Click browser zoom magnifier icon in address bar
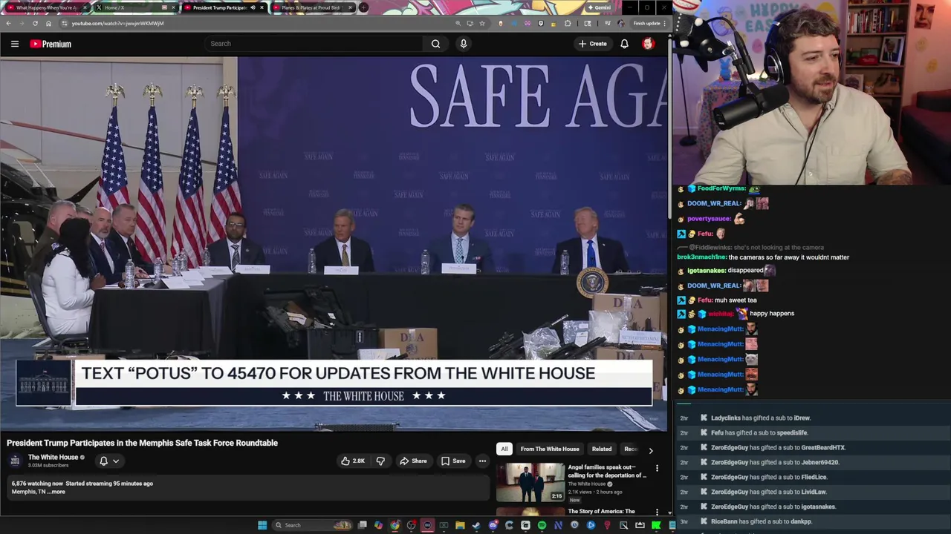951x534 pixels. [x=458, y=23]
